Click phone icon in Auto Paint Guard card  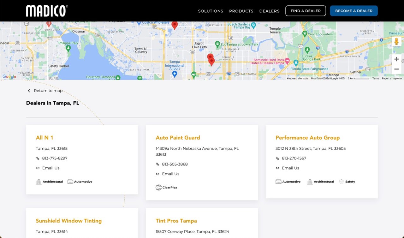[x=158, y=164]
